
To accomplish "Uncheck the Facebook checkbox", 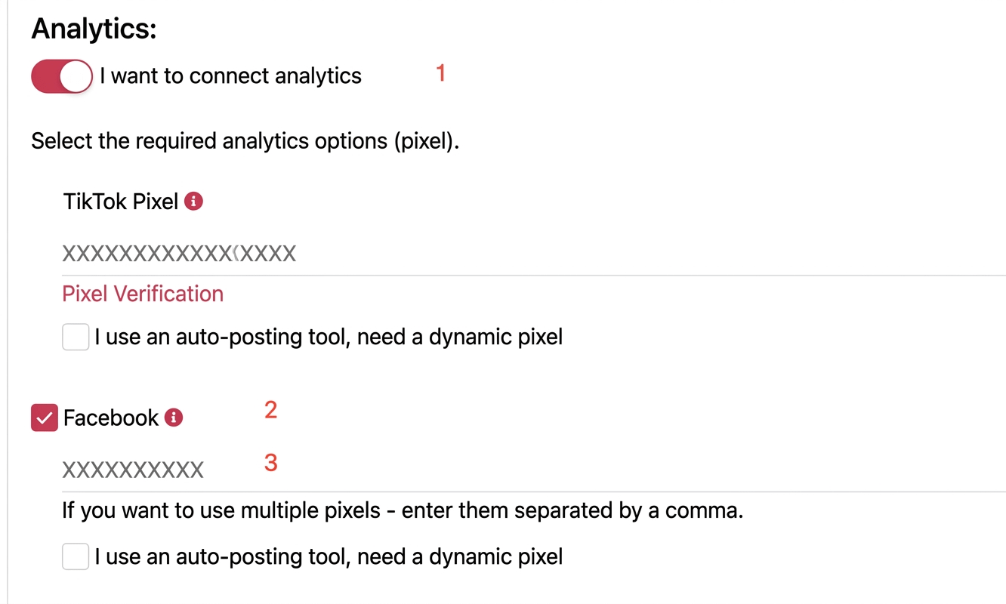I will pos(45,418).
